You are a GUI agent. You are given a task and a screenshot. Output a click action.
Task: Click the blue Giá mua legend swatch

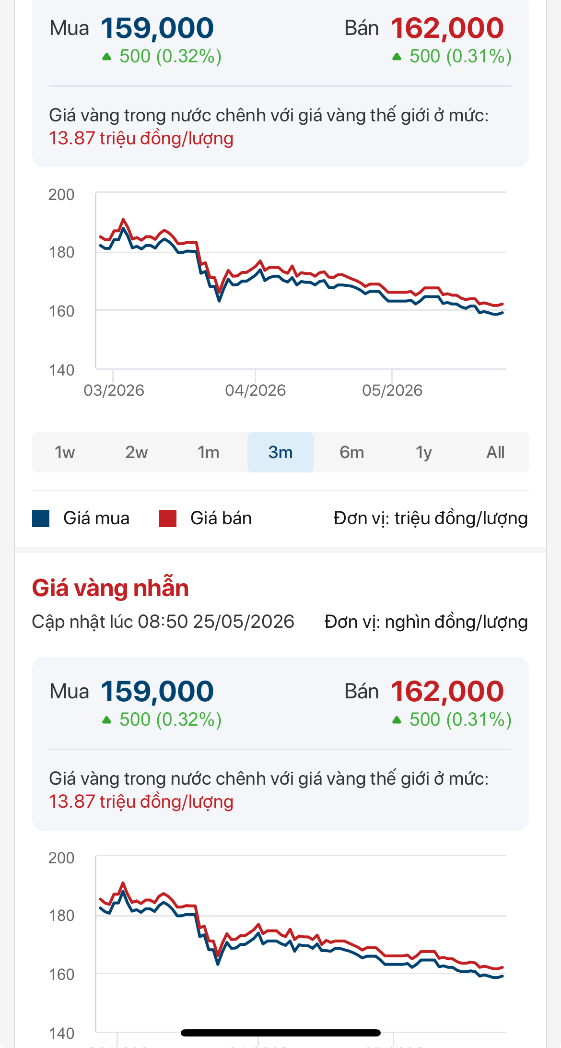point(41,518)
